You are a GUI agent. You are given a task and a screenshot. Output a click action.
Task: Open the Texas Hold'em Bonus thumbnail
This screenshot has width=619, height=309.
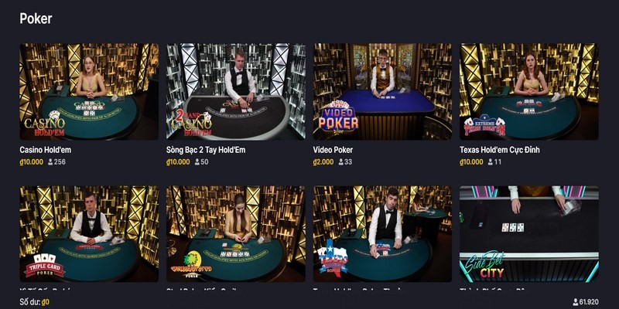point(382,234)
